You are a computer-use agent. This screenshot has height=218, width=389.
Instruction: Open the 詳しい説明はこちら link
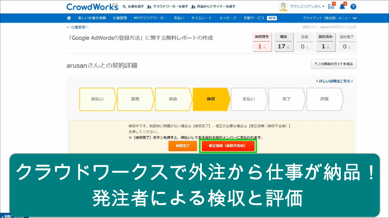tap(335, 81)
